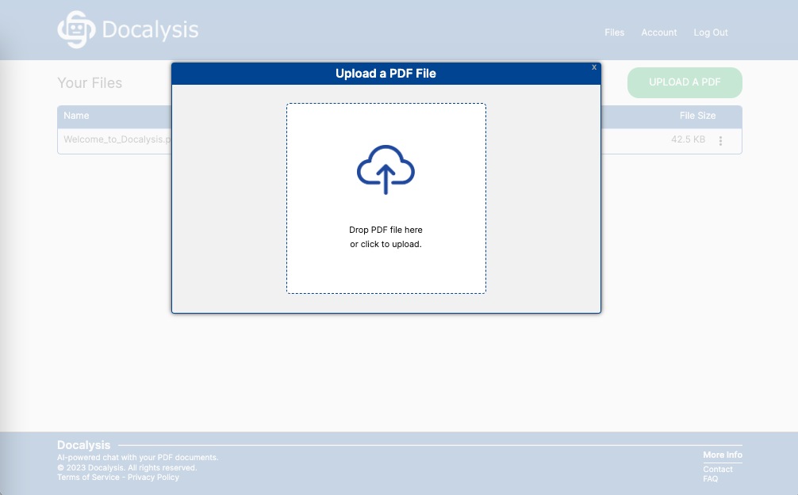Click the 'or click to upload.' text
This screenshot has width=798, height=495.
pos(386,244)
